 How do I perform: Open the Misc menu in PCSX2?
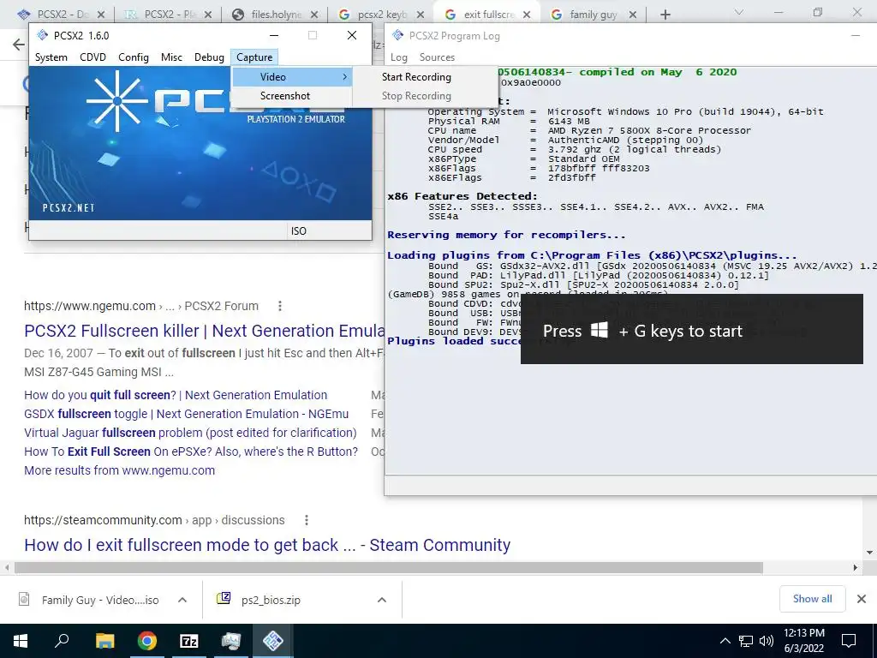(171, 57)
